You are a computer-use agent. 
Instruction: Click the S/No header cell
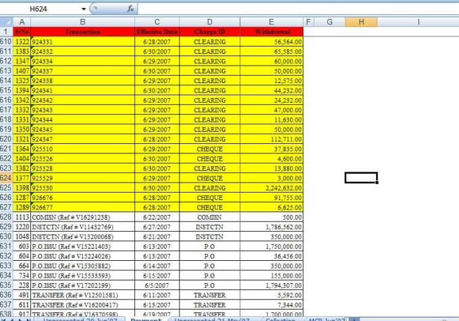pyautogui.click(x=22, y=32)
